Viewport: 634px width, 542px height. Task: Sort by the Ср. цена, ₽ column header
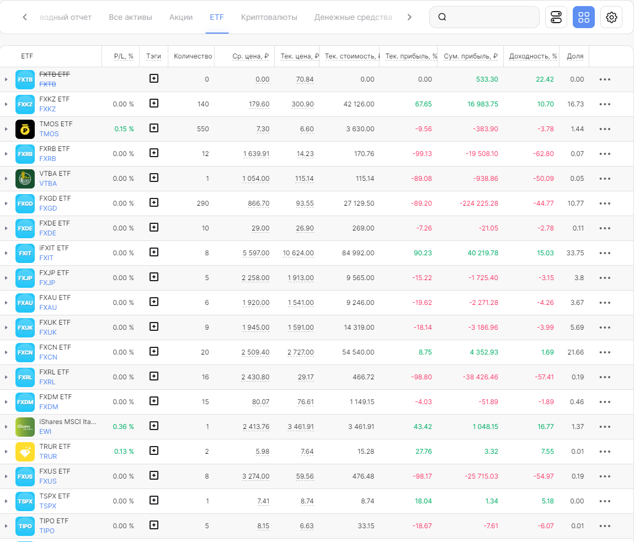[251, 56]
